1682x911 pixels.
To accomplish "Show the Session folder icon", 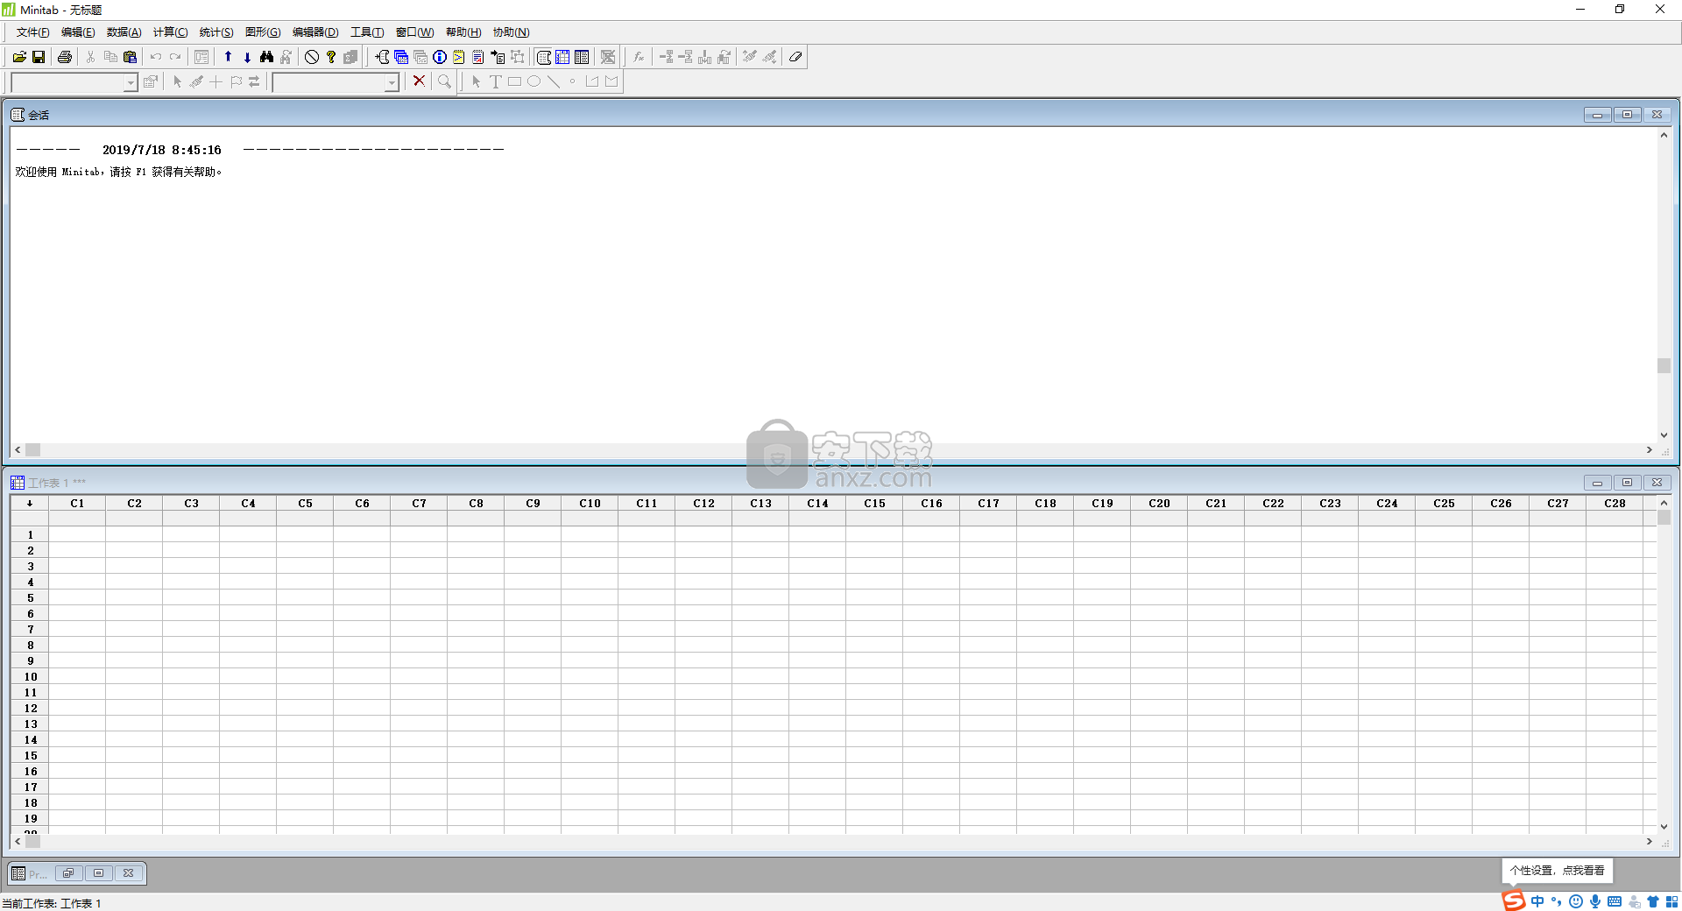I will point(382,57).
